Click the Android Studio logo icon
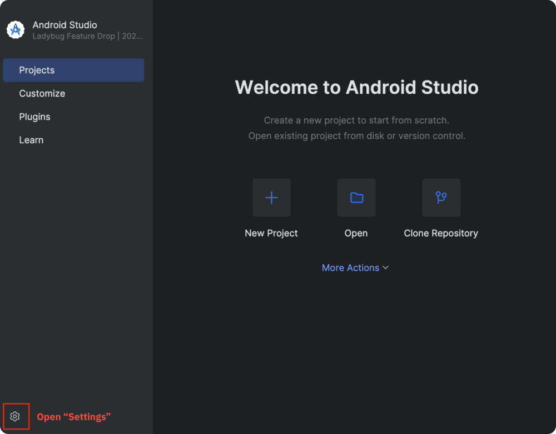 (x=16, y=30)
